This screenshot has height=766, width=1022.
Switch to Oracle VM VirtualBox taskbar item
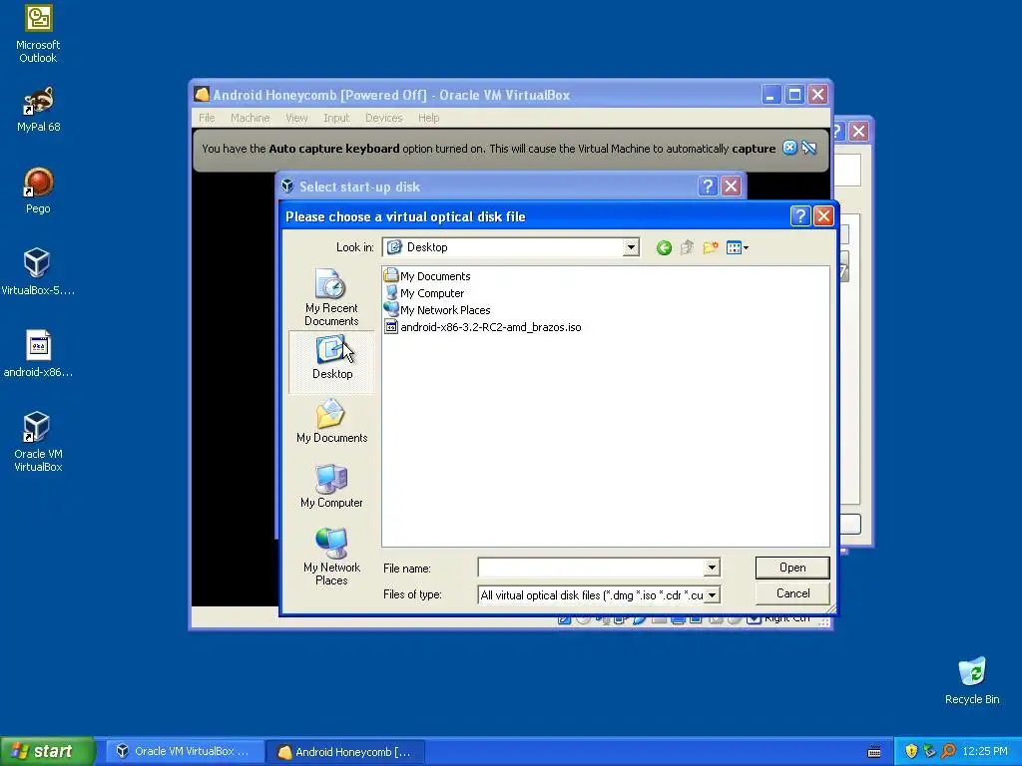(x=185, y=751)
